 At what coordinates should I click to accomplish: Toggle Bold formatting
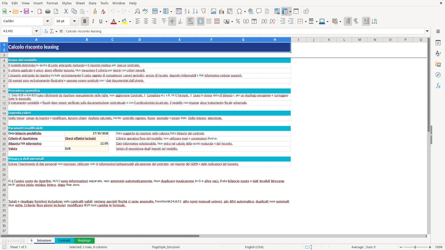click(x=85, y=21)
